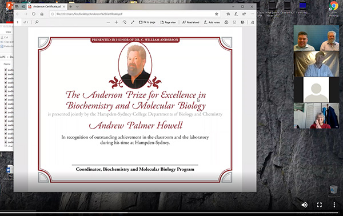The width and height of the screenshot is (343, 216).
Task: Click the PDF page number field
Action: [18, 22]
